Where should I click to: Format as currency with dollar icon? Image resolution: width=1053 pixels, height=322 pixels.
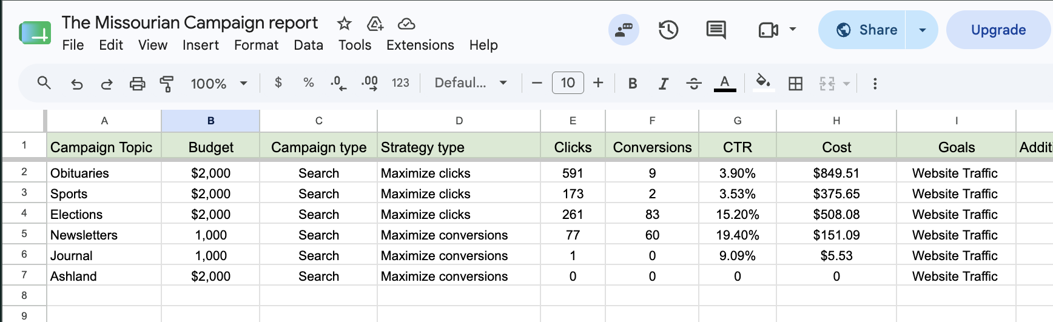pyautogui.click(x=278, y=82)
